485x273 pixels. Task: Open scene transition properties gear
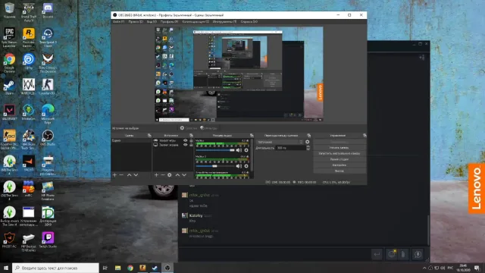[x=308, y=142]
